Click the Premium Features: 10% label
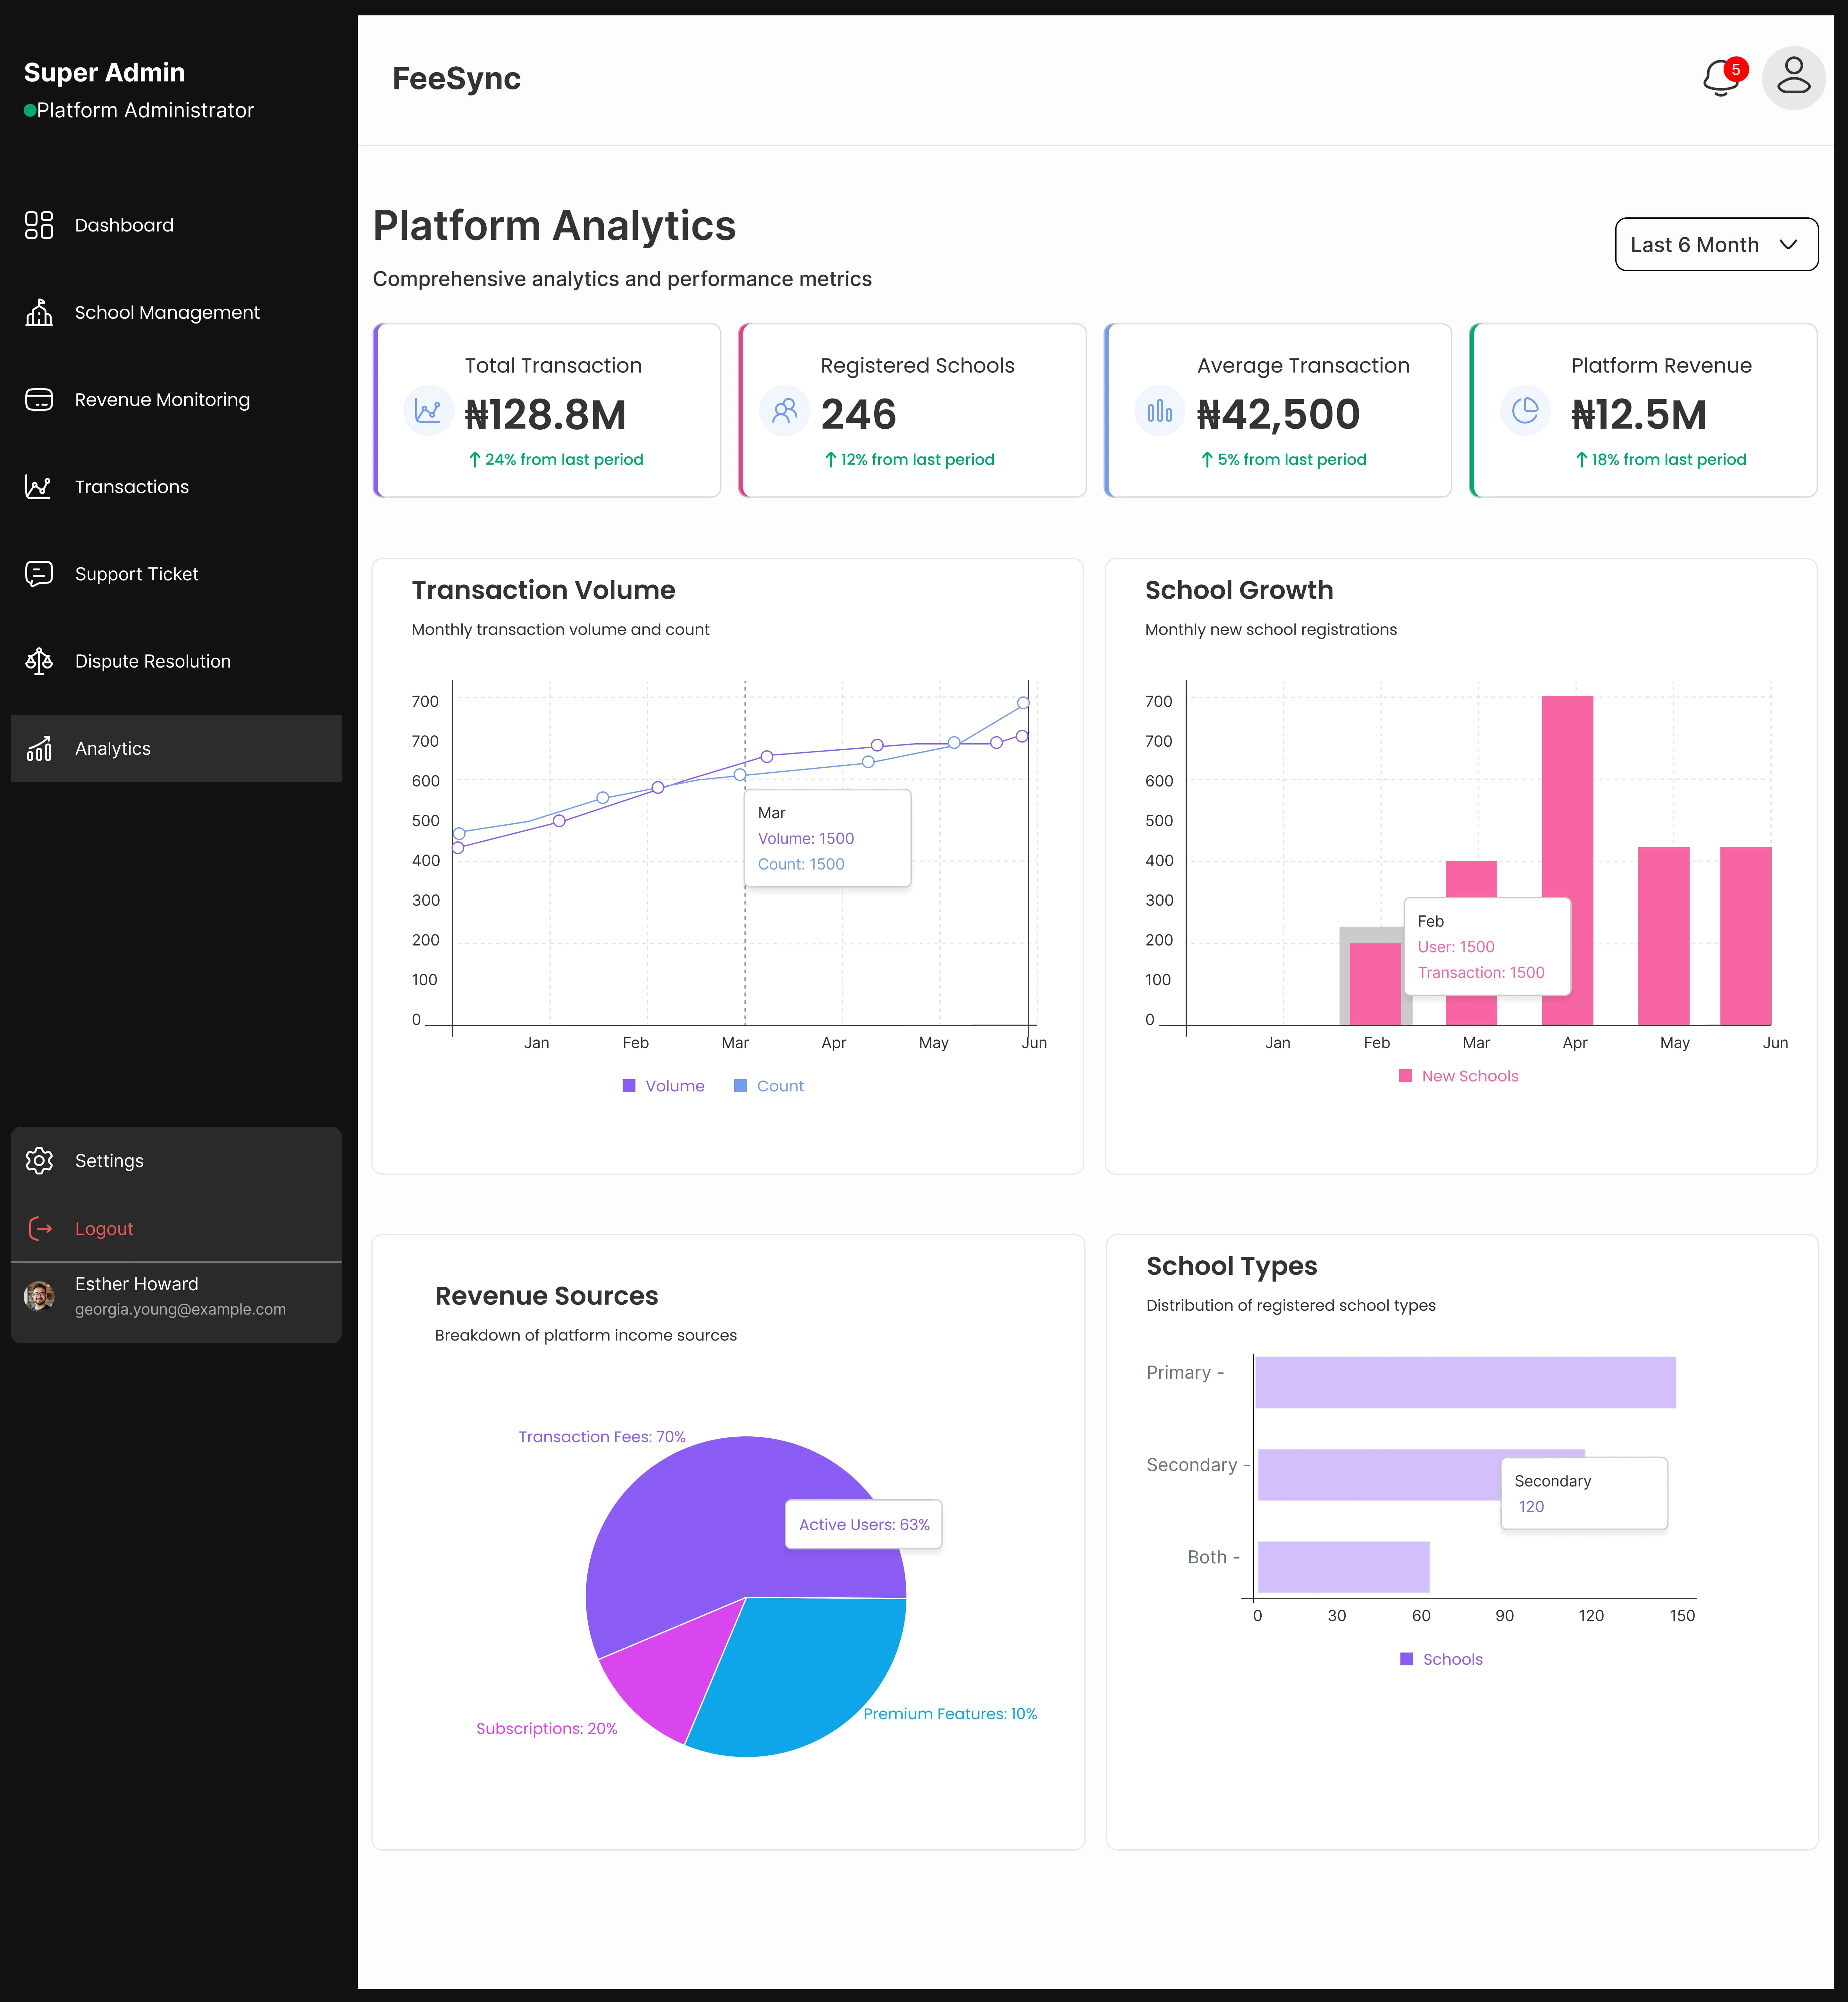1848x2002 pixels. (x=950, y=1714)
